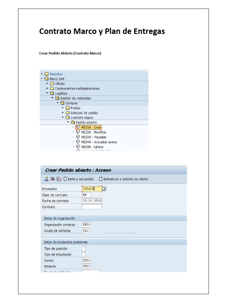Click the copy document toolbar icon
This screenshot has height=303, width=227.
point(59,179)
